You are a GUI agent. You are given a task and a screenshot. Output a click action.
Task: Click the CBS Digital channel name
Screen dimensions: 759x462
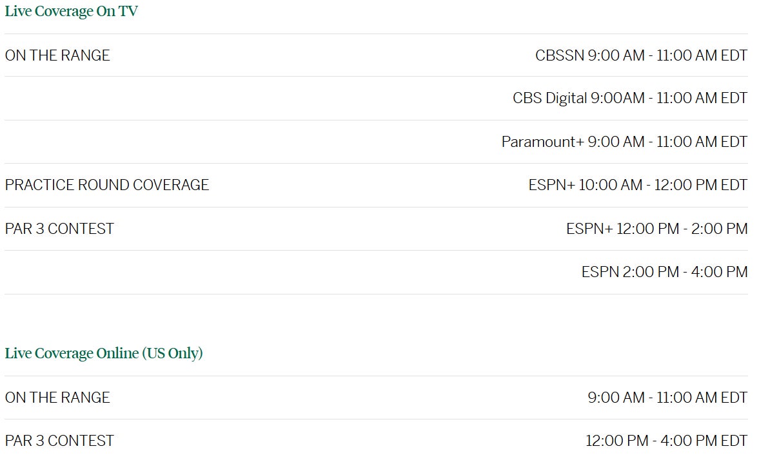coord(549,98)
